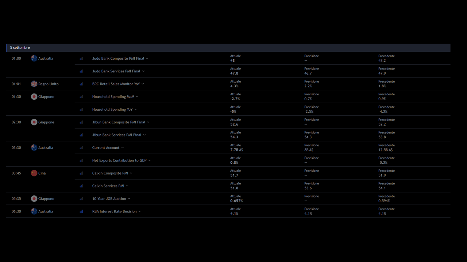Image resolution: width=467 pixels, height=262 pixels.
Task: Open the Jibun Bank Services PMI Final event
Action: 117,135
